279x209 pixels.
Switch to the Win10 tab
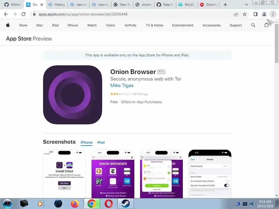187,5
